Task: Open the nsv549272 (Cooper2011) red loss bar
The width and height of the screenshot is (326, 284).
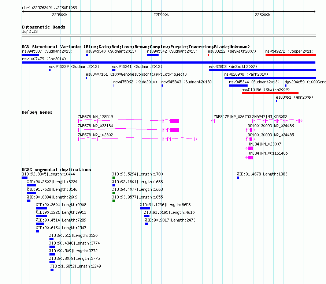Action: click(290, 55)
